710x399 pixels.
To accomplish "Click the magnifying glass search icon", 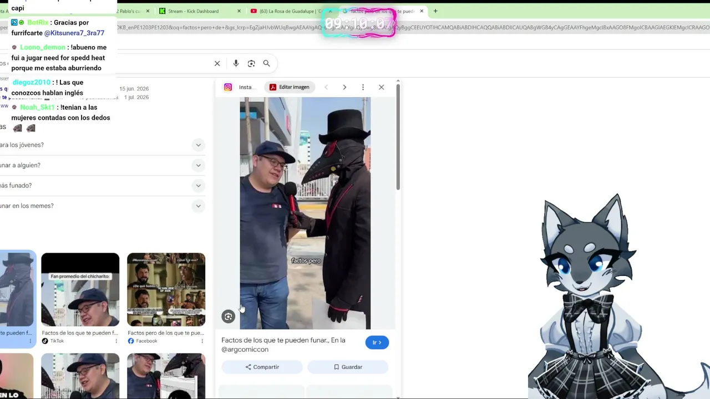I will tap(267, 64).
